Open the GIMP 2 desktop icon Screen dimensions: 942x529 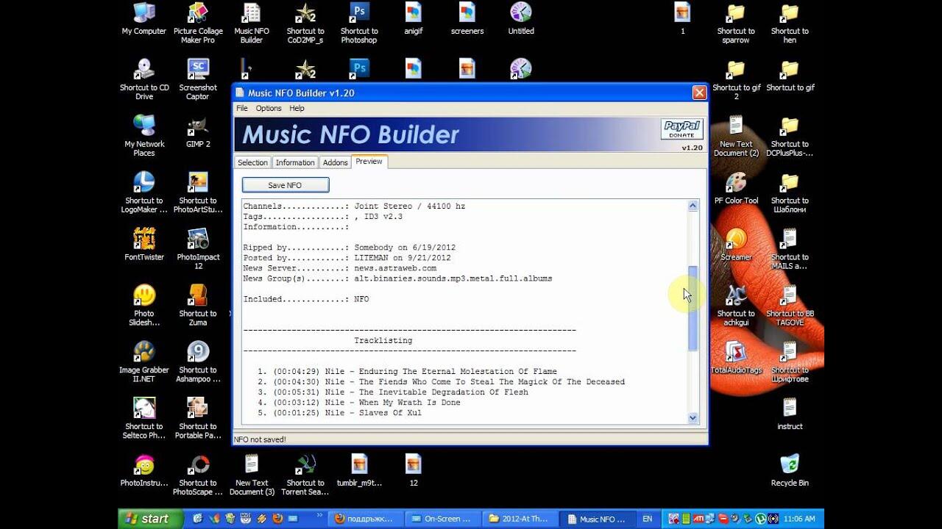pos(198,127)
